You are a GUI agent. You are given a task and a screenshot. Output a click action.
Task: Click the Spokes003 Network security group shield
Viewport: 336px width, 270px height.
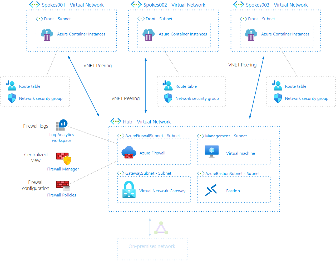pyautogui.click(x=278, y=98)
